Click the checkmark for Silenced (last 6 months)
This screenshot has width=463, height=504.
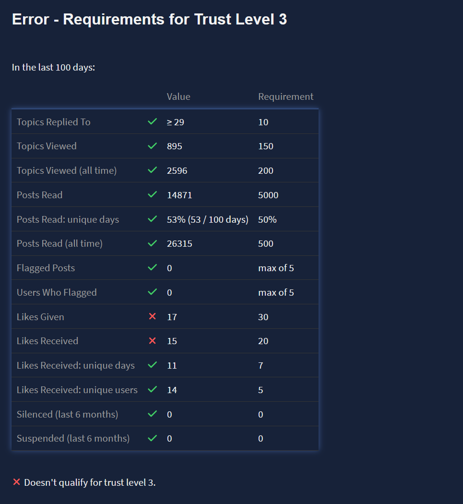click(152, 414)
